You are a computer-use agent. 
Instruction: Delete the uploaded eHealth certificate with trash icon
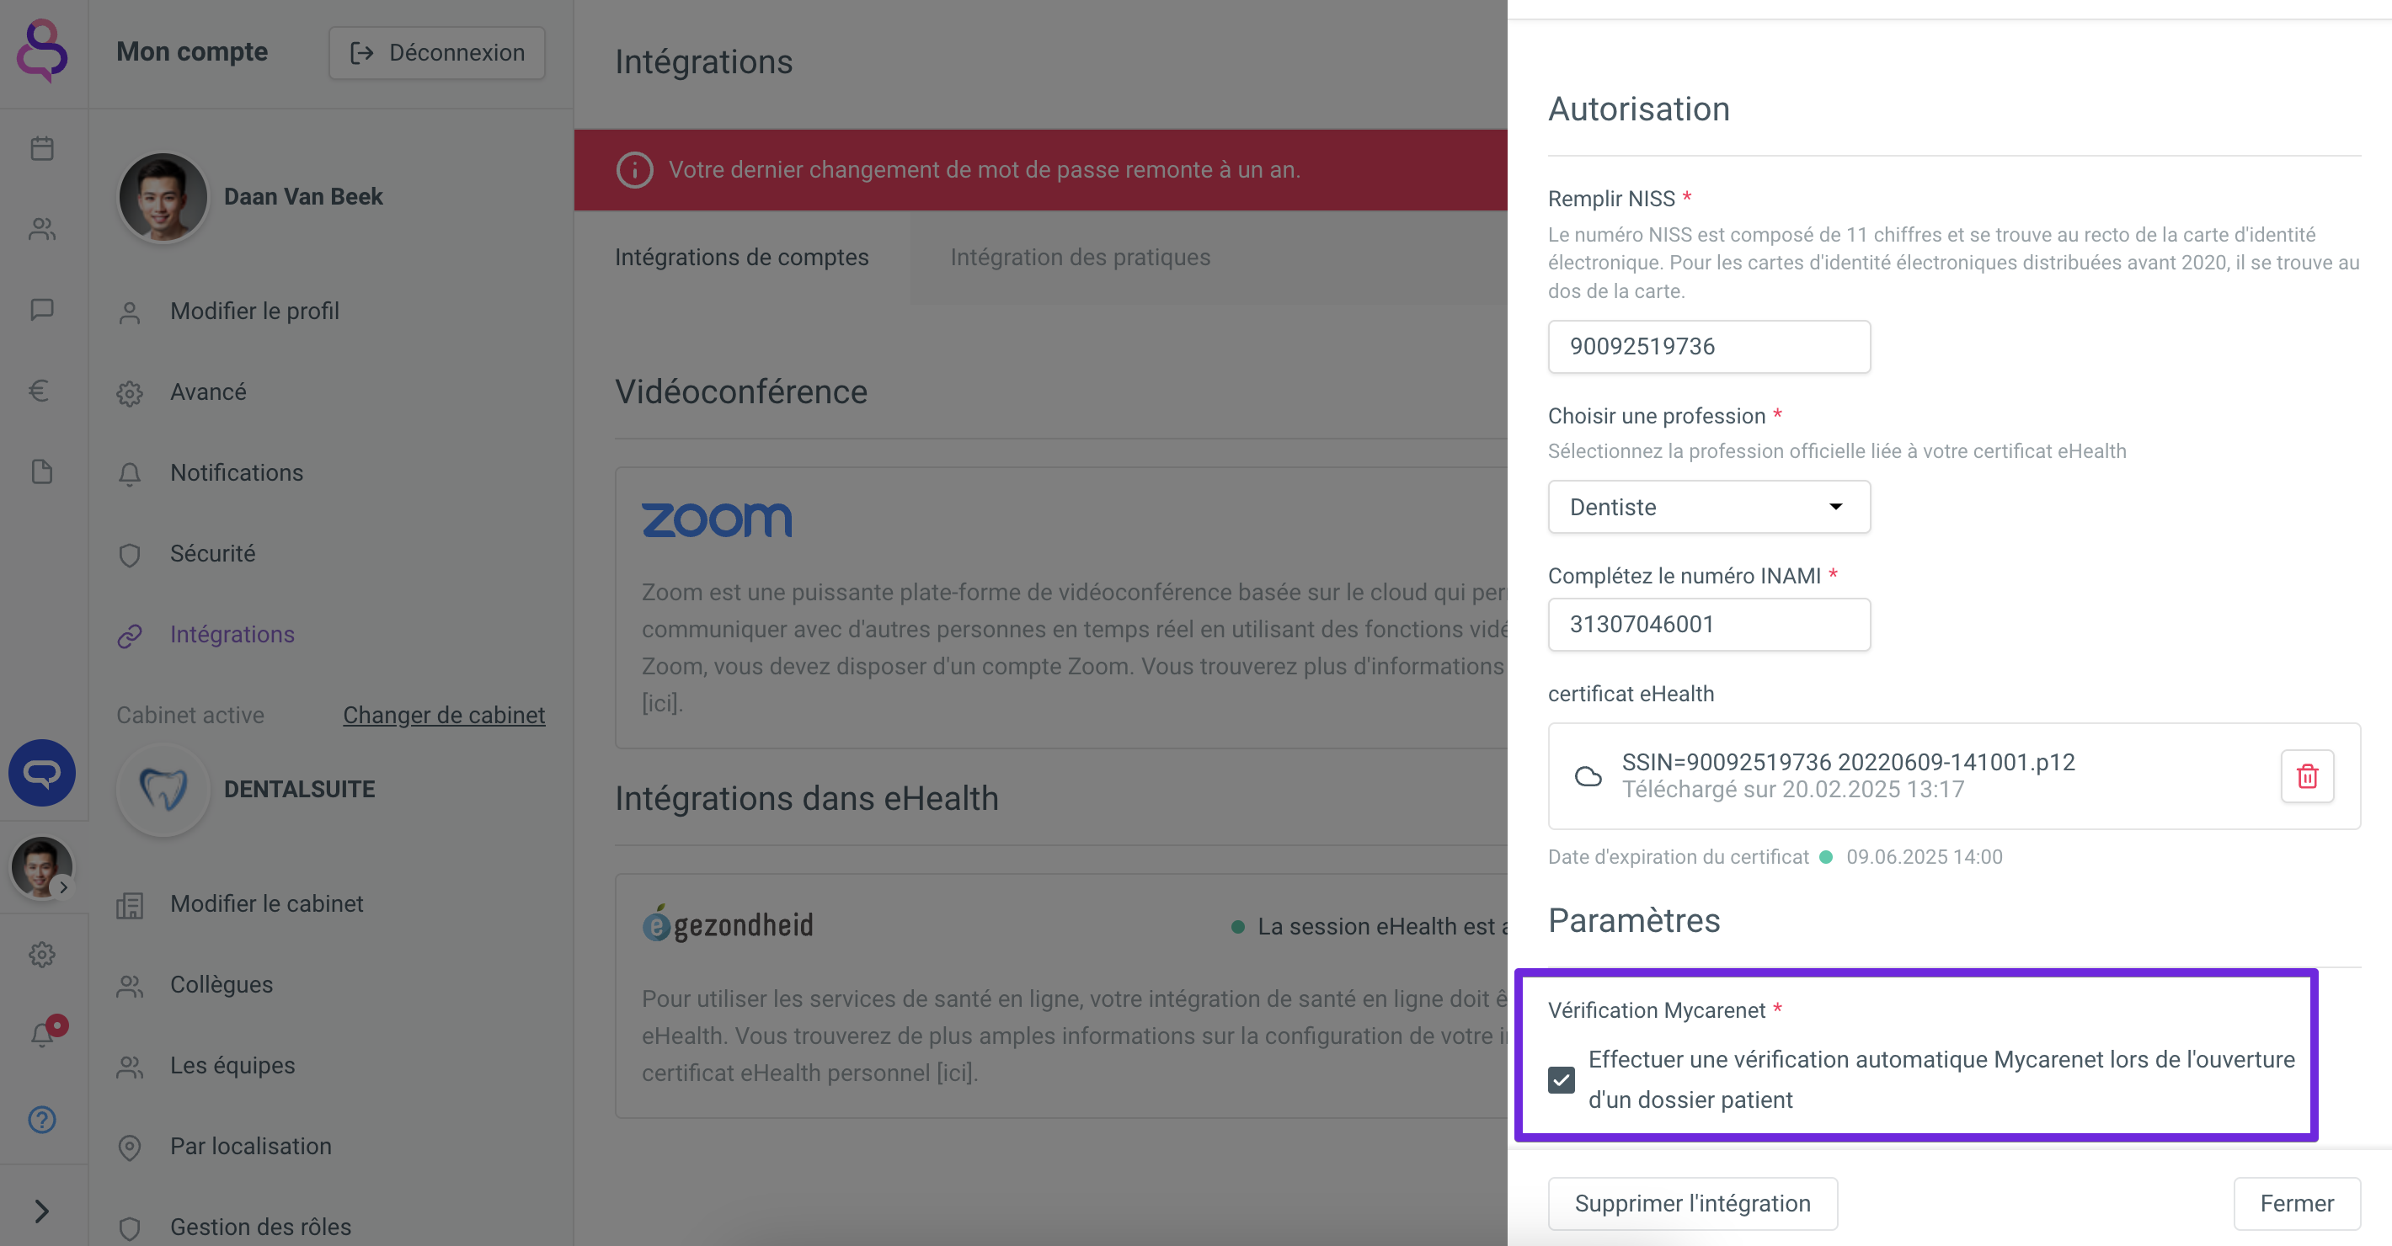click(2307, 776)
